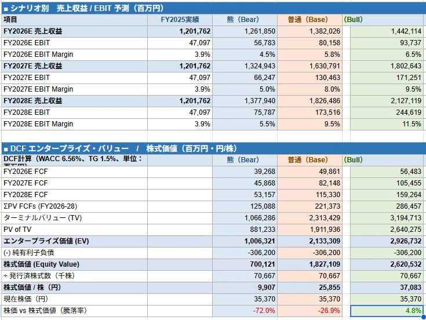Select the 発行済株式数（千株）row label
The height and width of the screenshot is (320, 426).
tap(39, 276)
